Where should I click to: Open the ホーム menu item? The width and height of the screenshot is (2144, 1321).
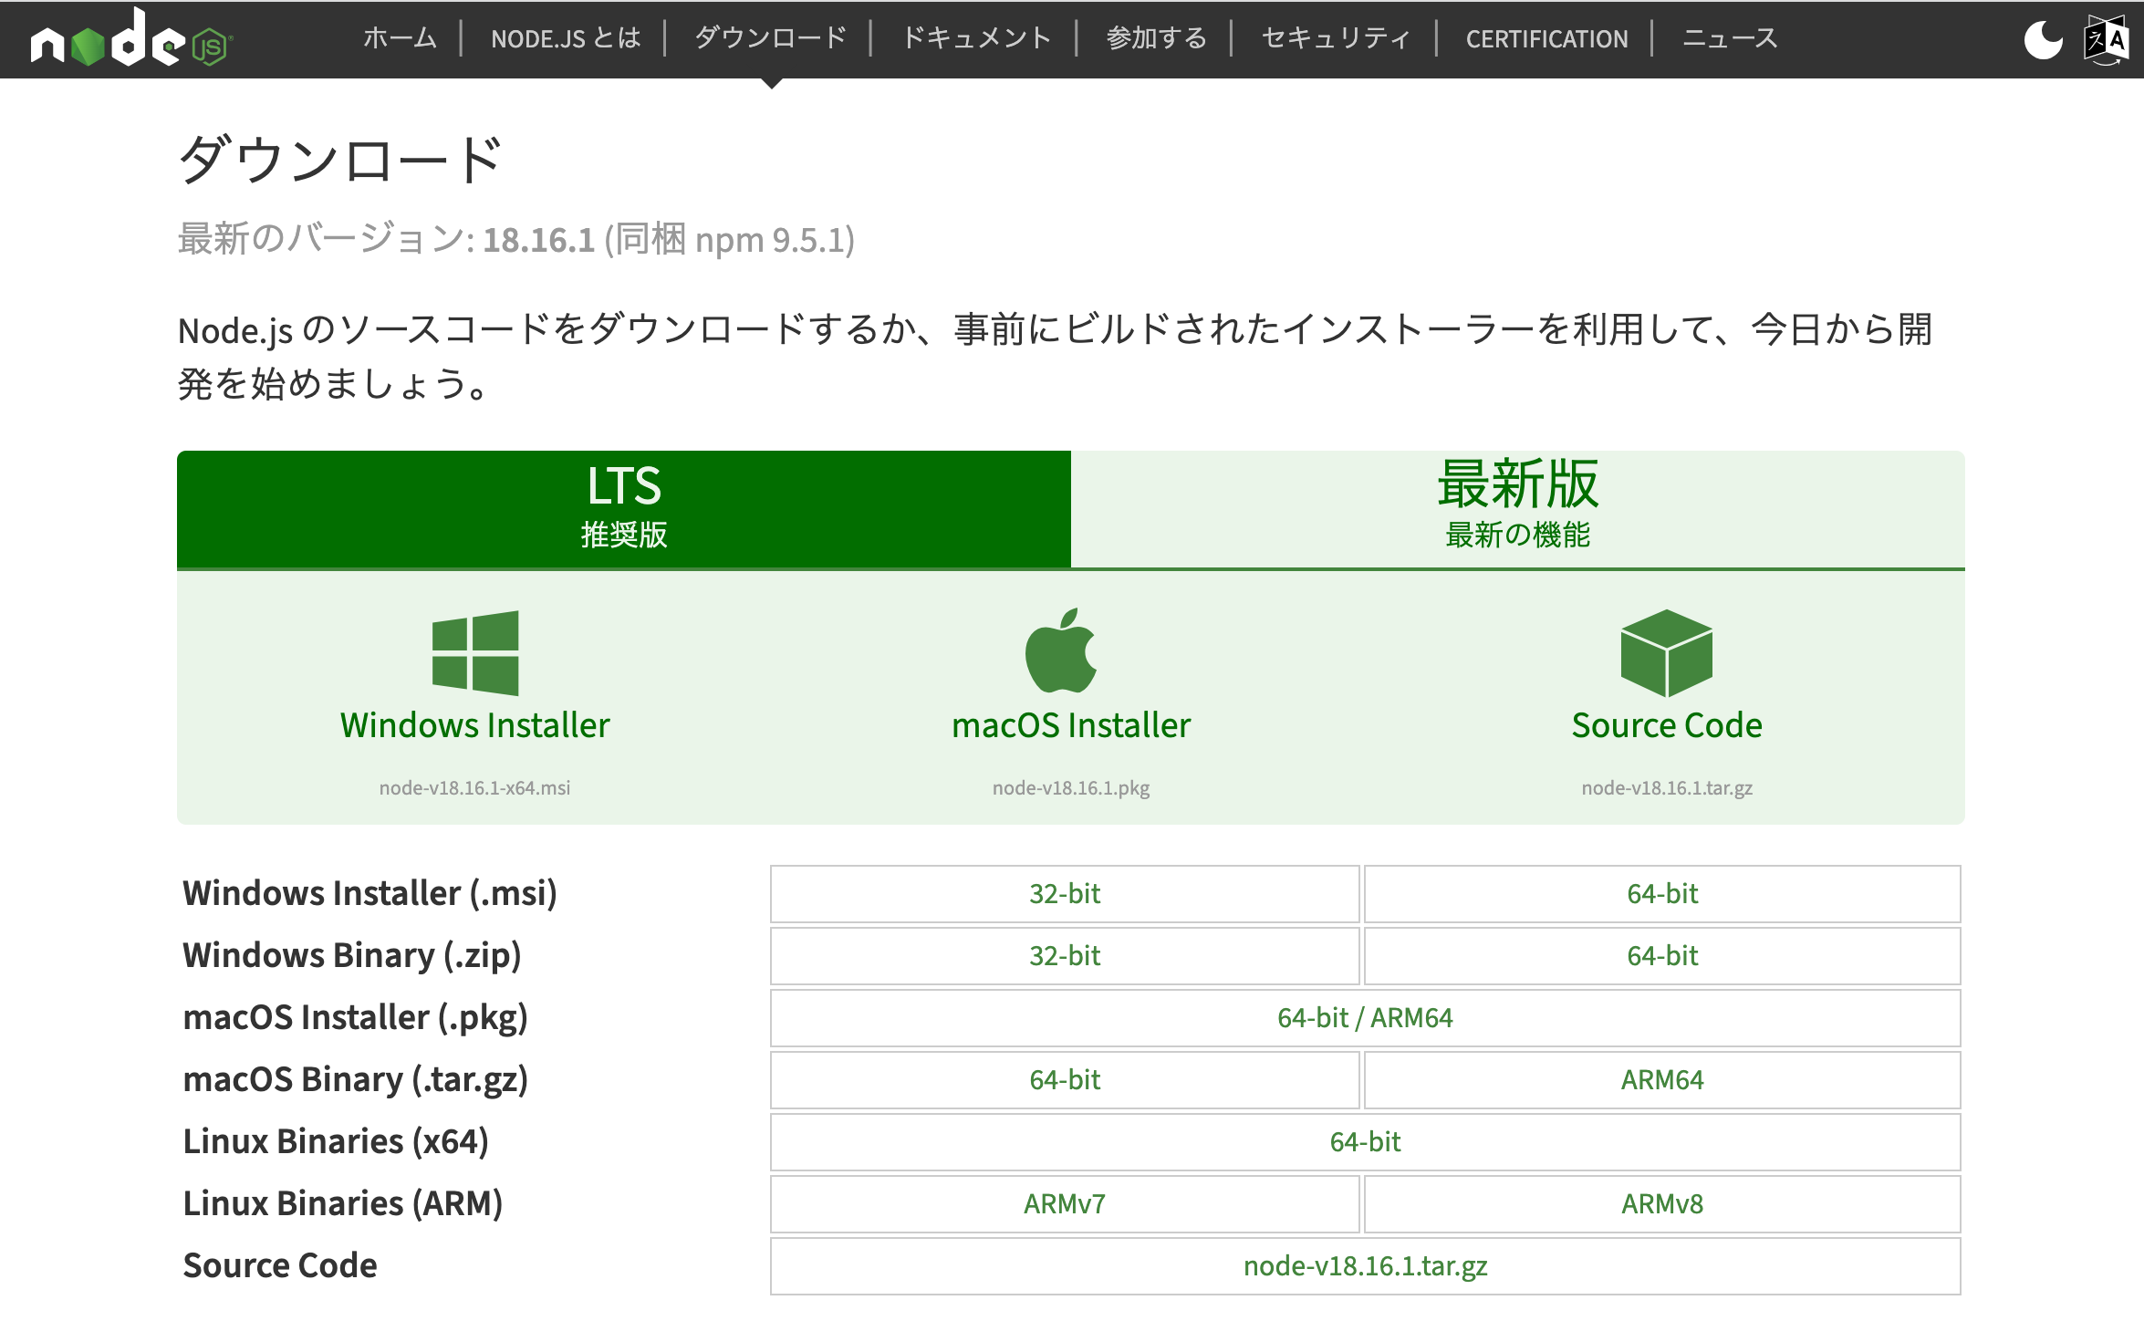pos(401,38)
